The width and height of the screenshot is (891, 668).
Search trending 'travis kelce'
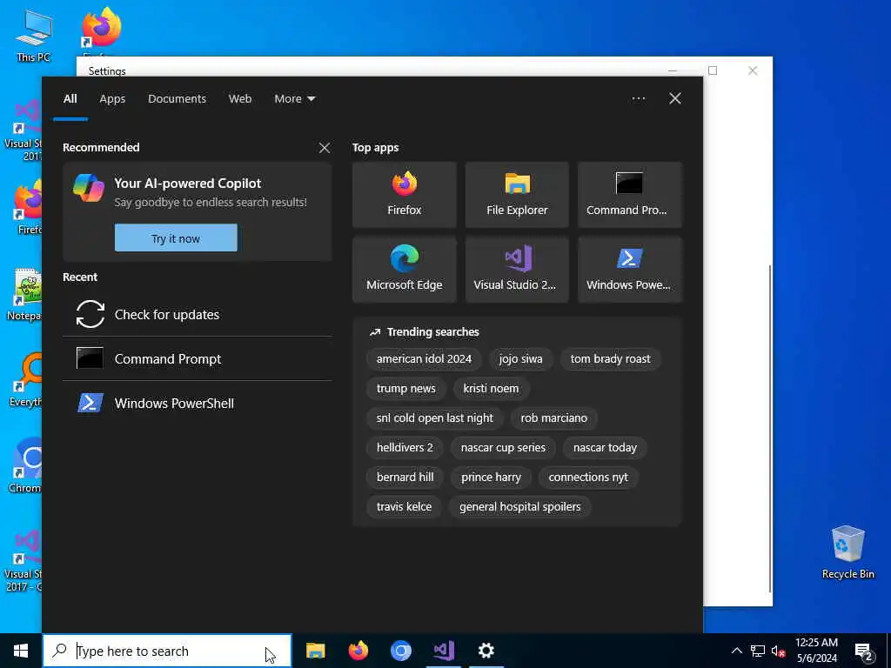pyautogui.click(x=404, y=507)
